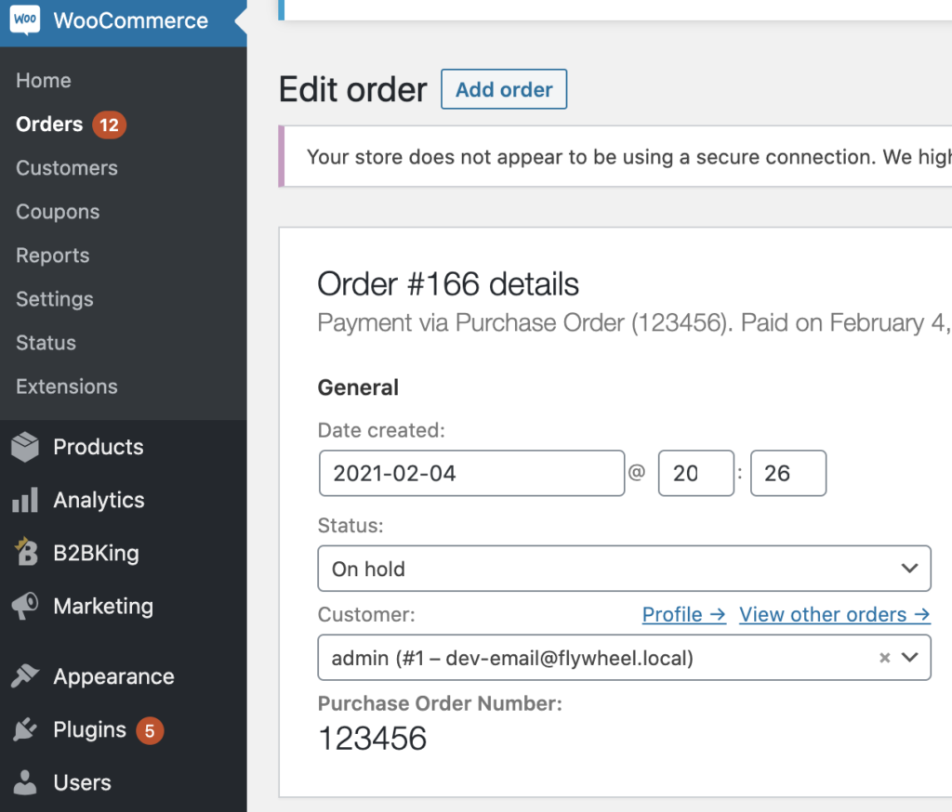Select the B2BKing menu label
The height and width of the screenshot is (812, 952).
pos(97,553)
